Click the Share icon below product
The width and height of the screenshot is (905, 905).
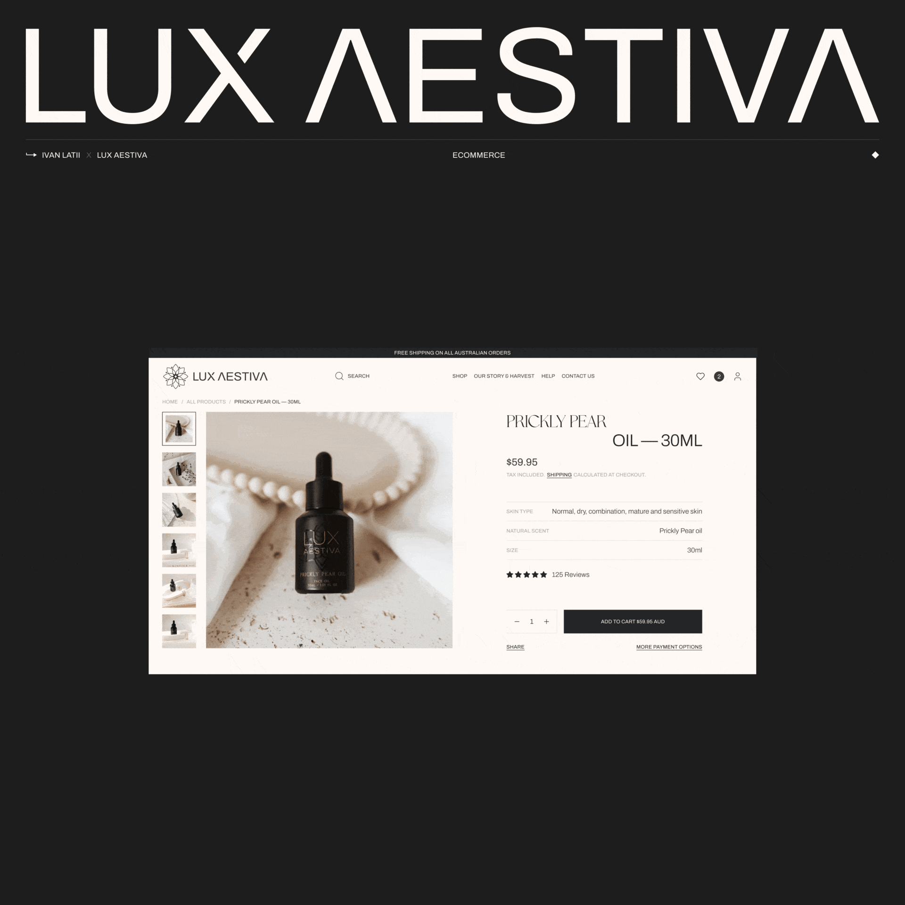515,646
